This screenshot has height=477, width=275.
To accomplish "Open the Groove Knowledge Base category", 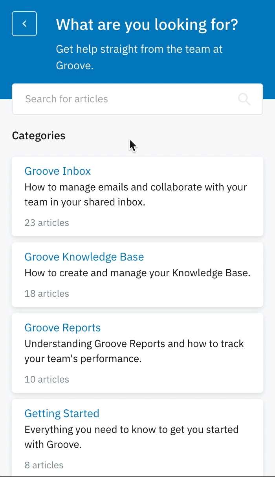I will 84,257.
